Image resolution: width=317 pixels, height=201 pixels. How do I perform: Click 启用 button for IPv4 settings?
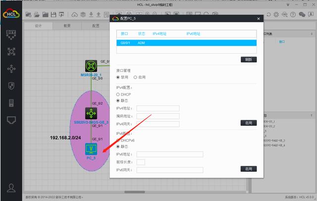click(249, 123)
